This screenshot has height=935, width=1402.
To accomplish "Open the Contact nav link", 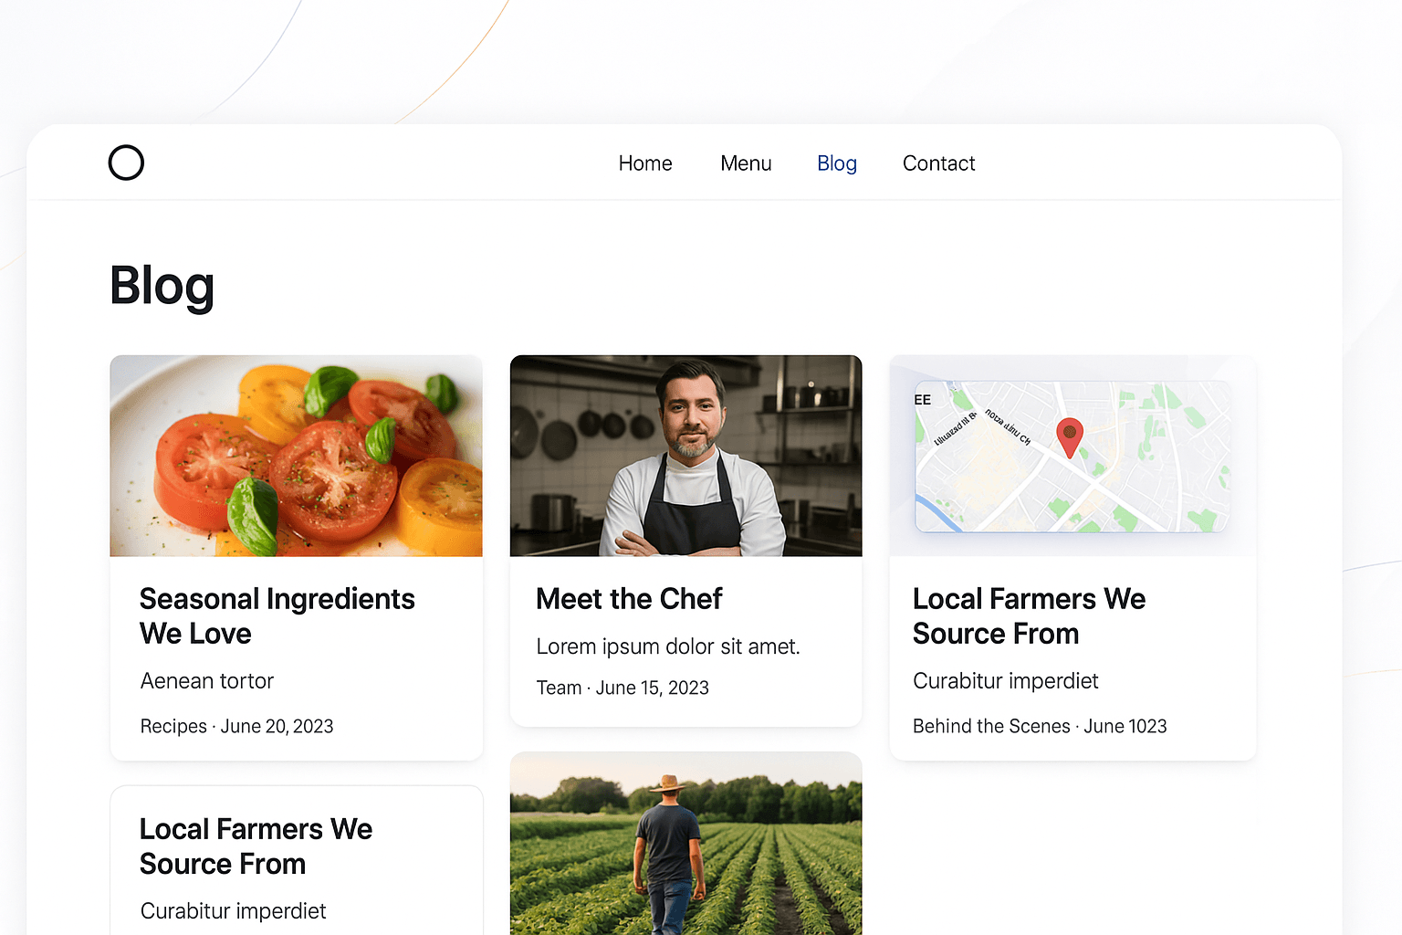I will pos(938,163).
